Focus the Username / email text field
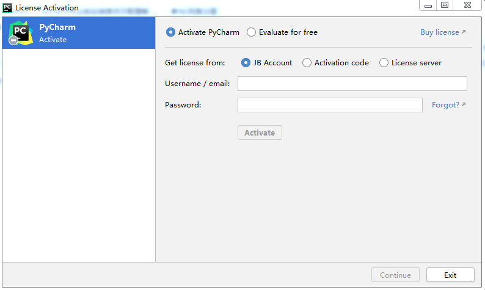 click(352, 84)
